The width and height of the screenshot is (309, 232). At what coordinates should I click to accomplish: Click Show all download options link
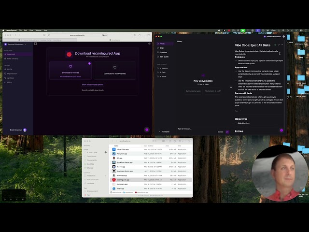click(x=93, y=85)
